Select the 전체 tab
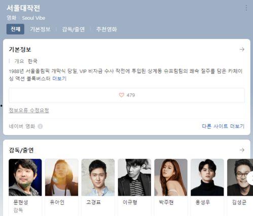The width and height of the screenshot is (253, 216). pos(15,29)
